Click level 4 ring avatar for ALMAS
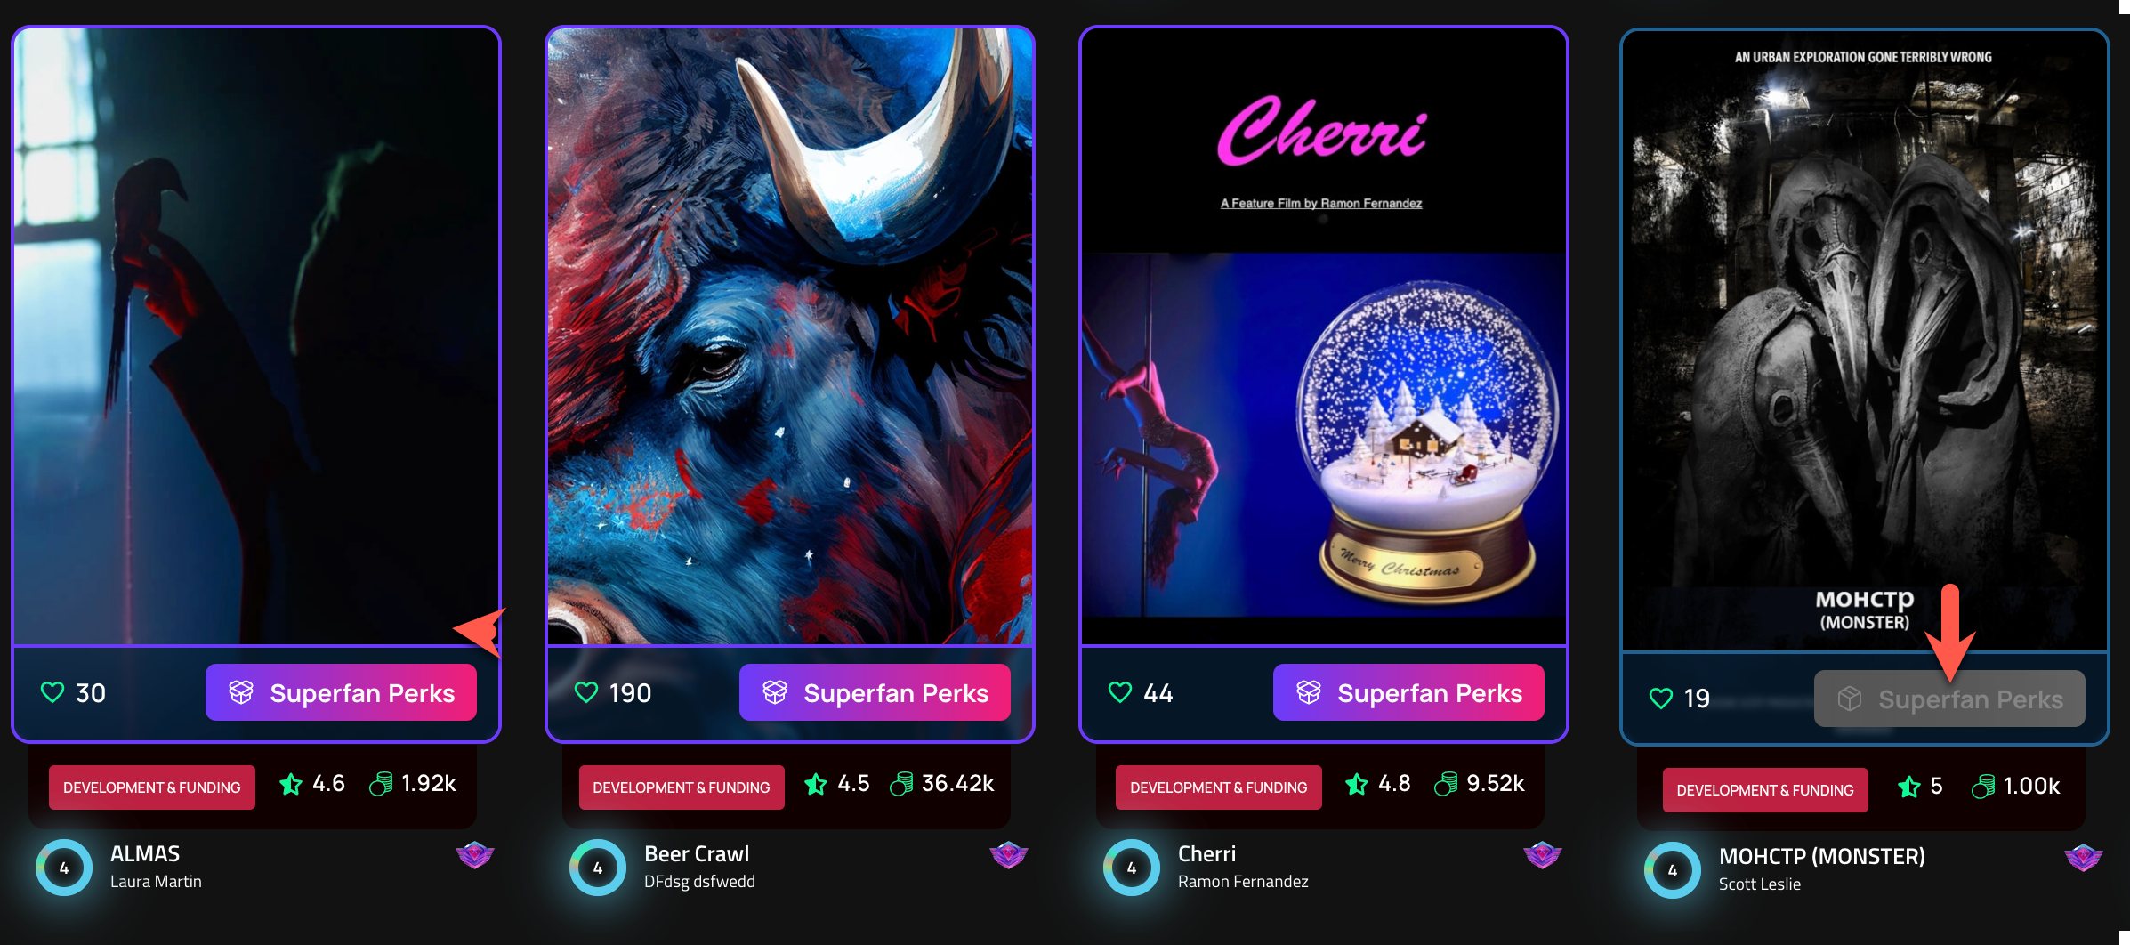 tap(64, 868)
